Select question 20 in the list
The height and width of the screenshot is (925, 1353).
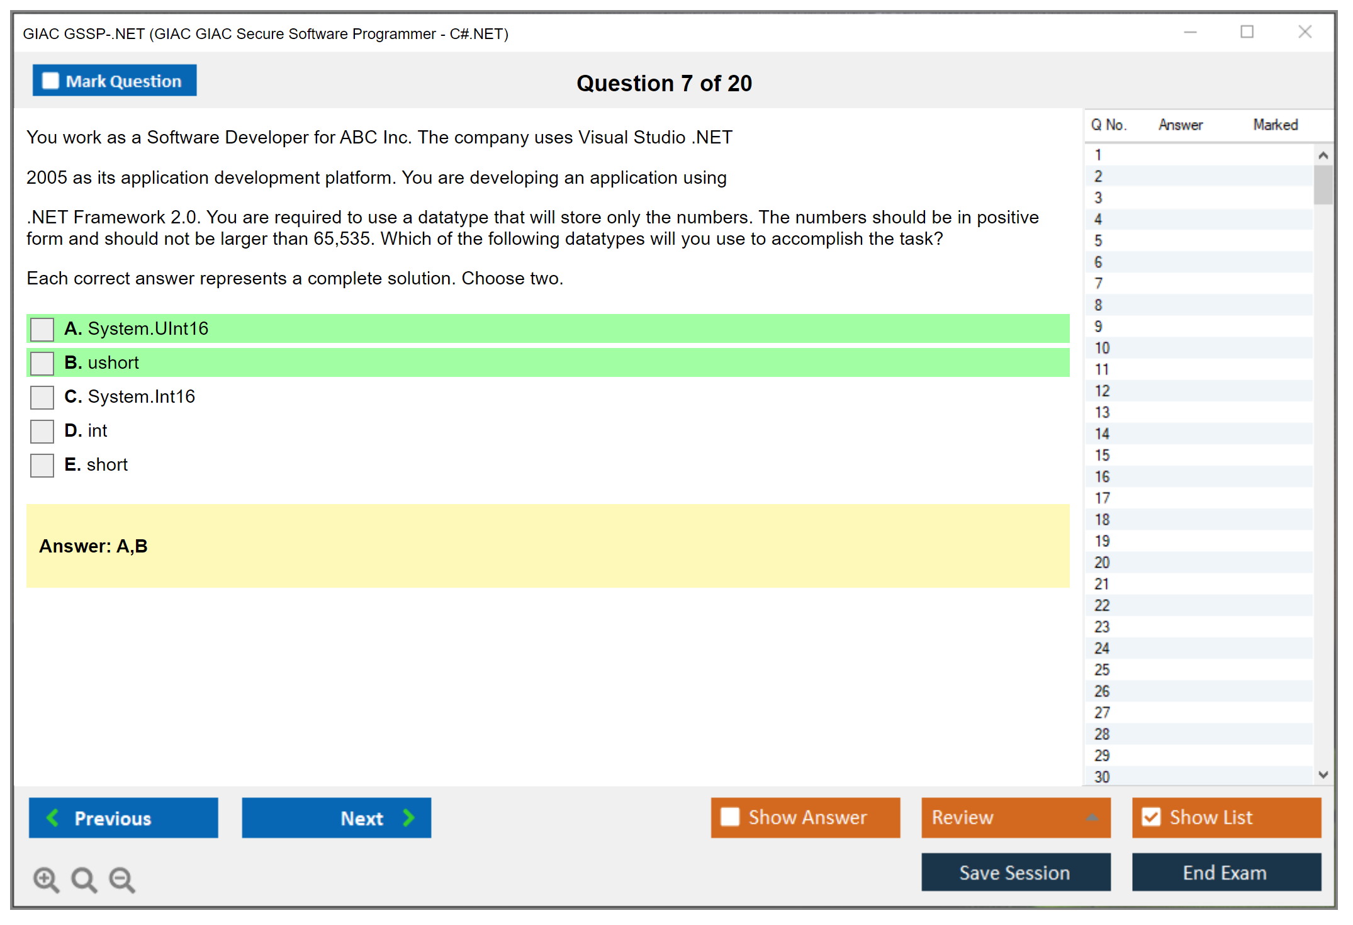coord(1103,563)
